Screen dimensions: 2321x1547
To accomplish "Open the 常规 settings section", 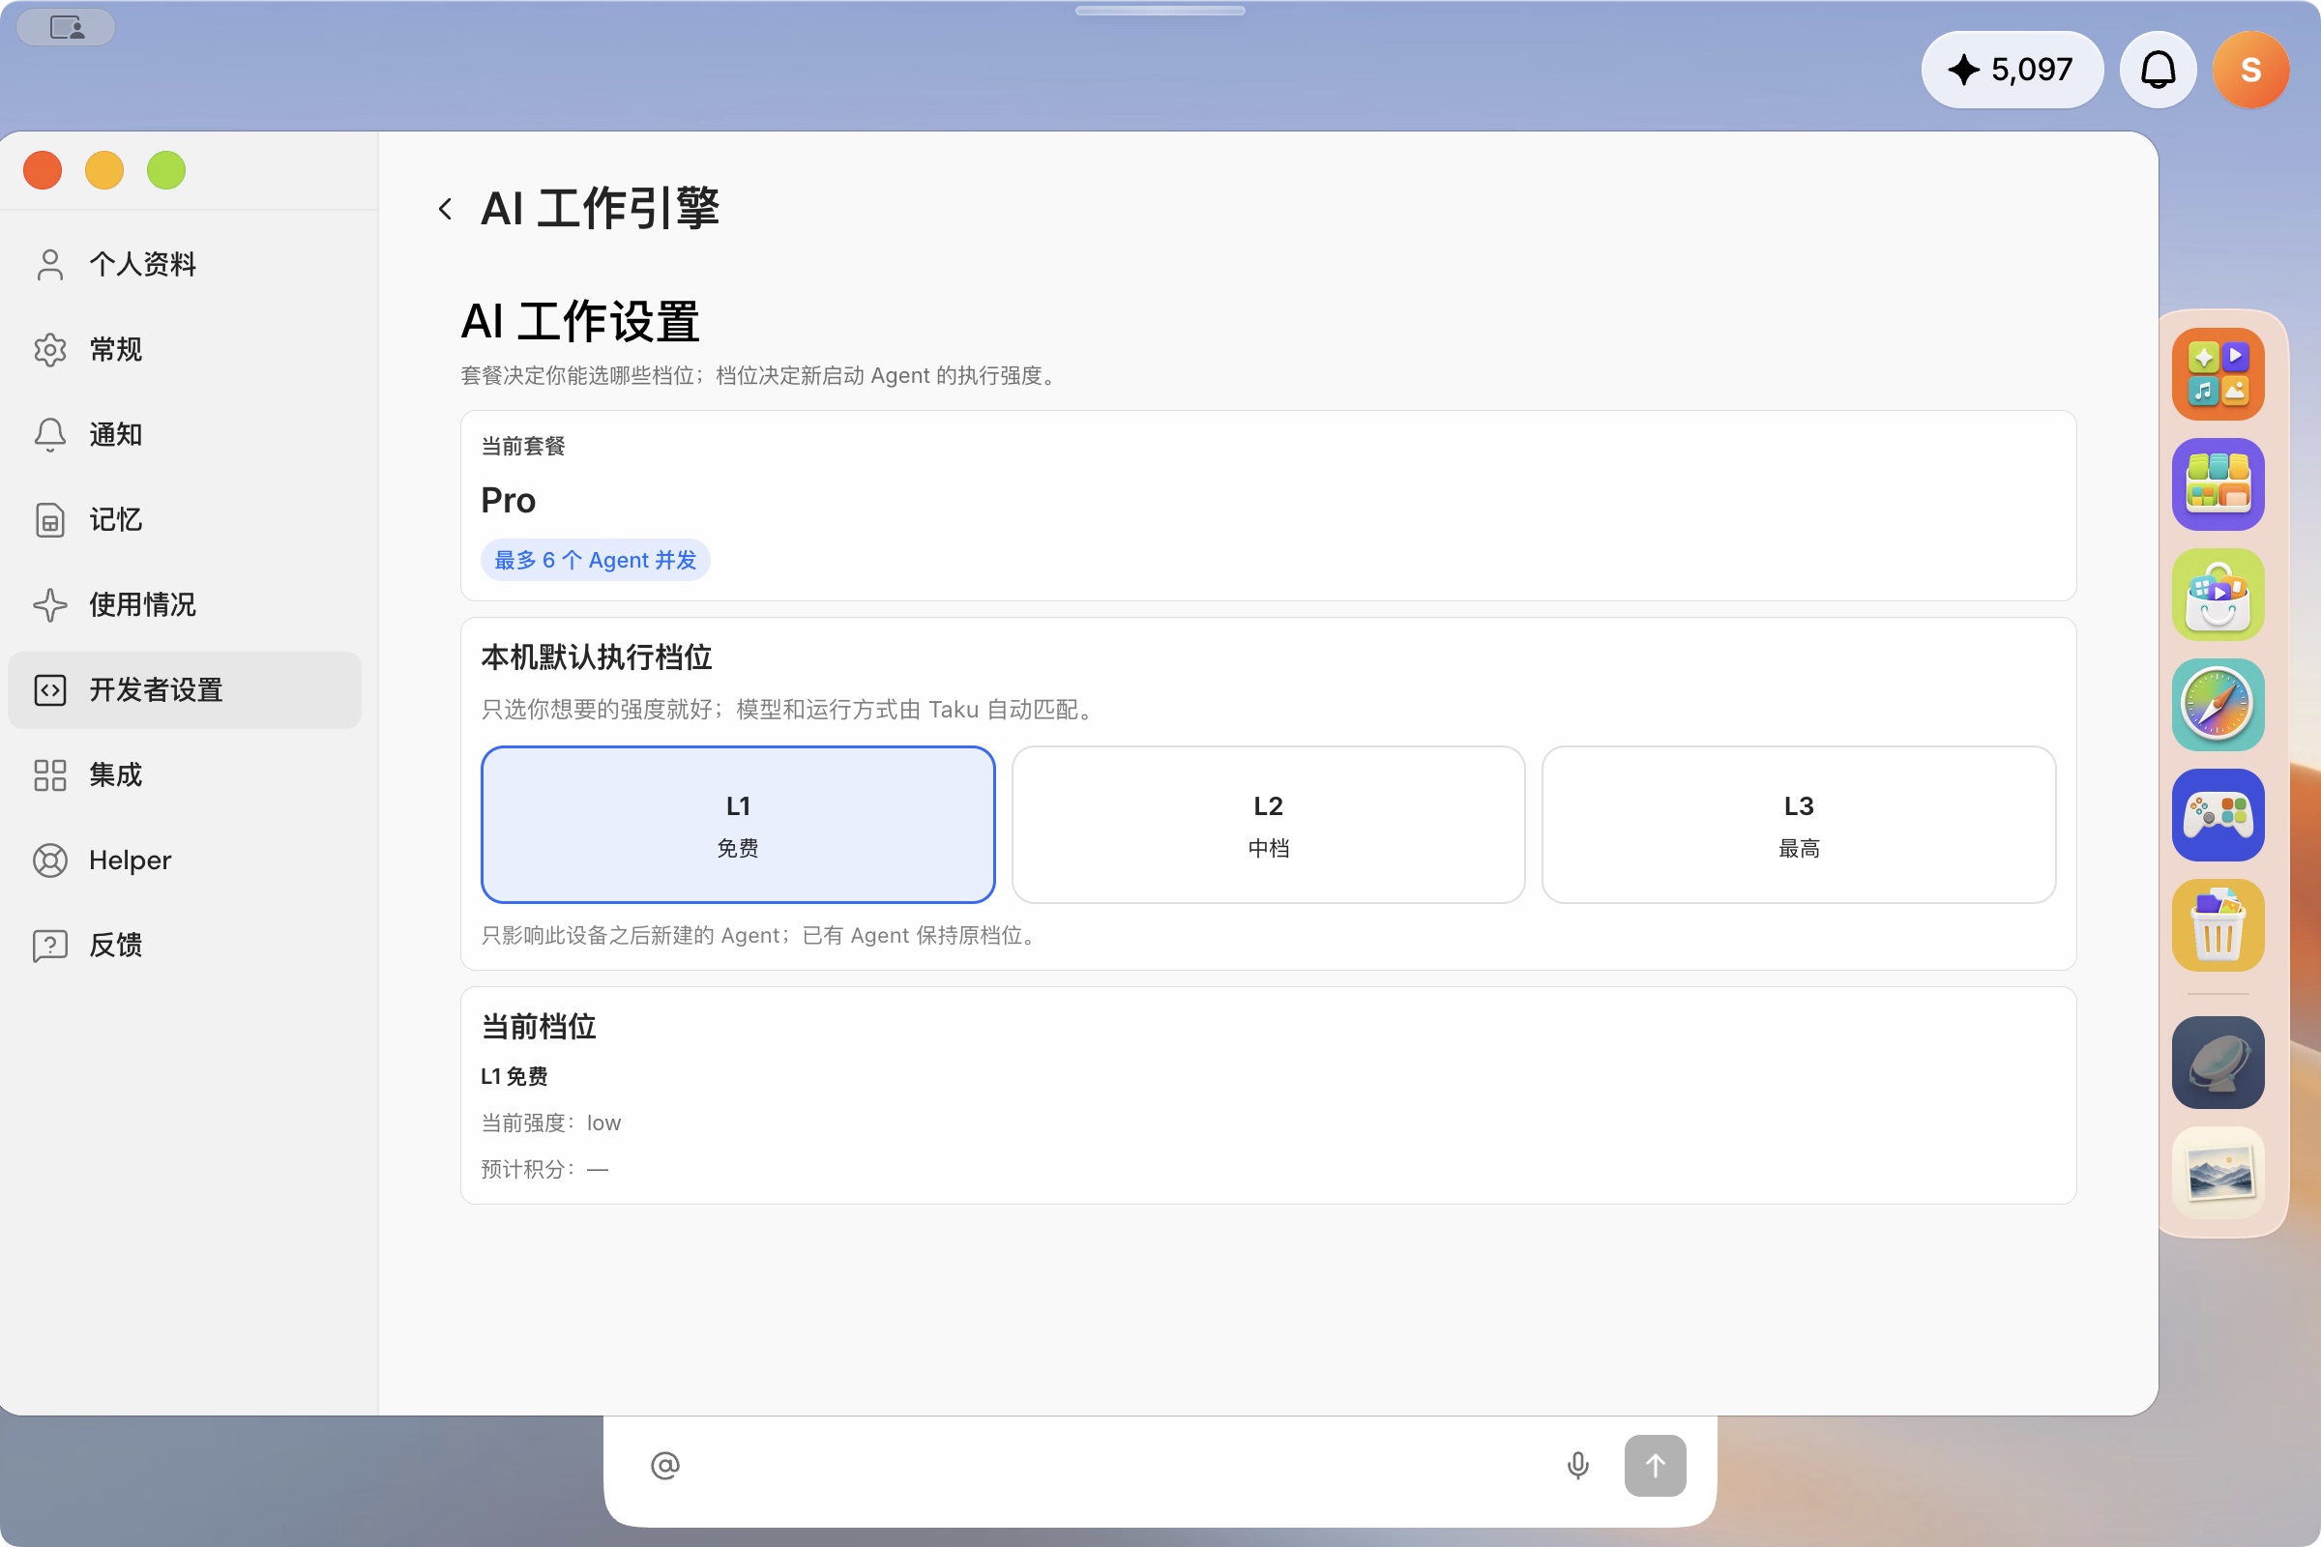I will click(185, 349).
